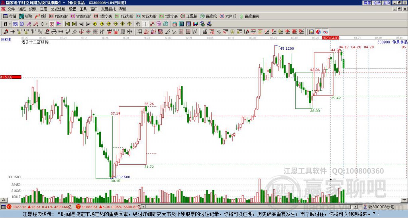The image size is (408, 218).
Task: Click the 04-20 forecast date label
Action: click(x=356, y=47)
